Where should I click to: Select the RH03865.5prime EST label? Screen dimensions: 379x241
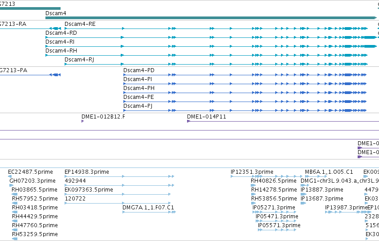[x=35, y=190]
